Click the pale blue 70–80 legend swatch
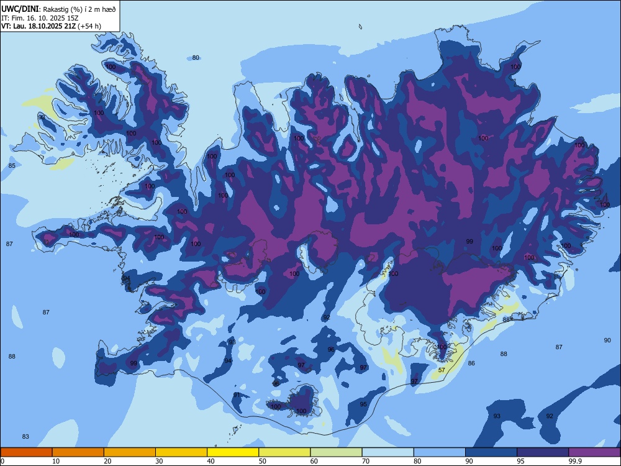621x466 pixels. click(388, 452)
